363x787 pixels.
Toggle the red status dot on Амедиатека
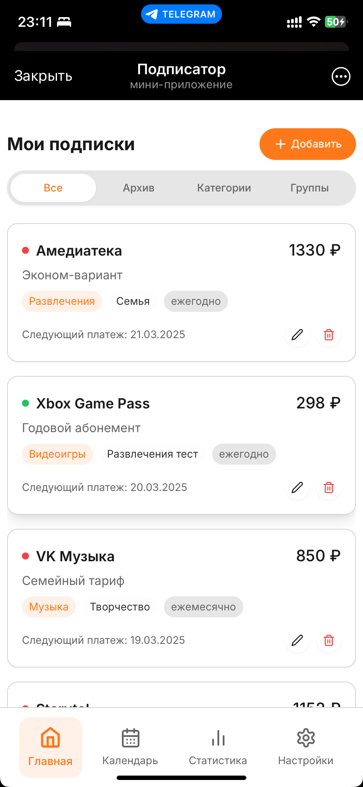coord(25,250)
